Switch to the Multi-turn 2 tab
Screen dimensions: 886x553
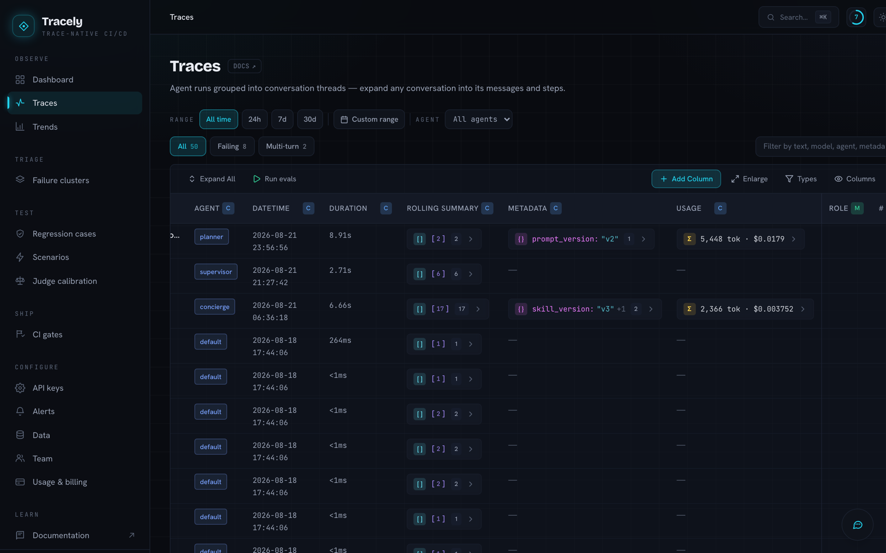[286, 146]
